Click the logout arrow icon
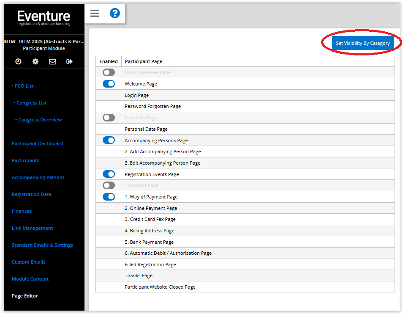403x314 pixels. click(x=69, y=61)
